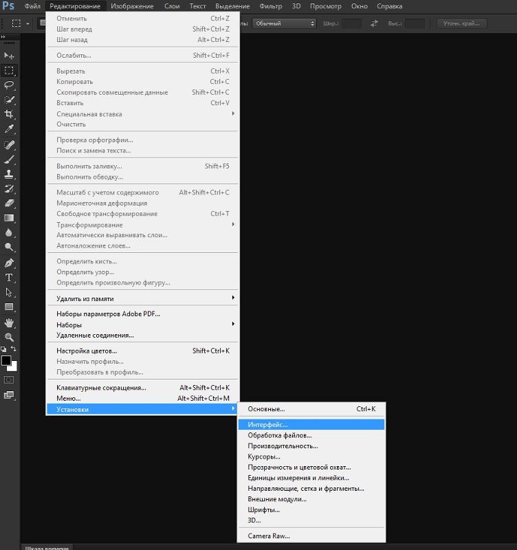Expand the Трансформирование submenu

143,225
